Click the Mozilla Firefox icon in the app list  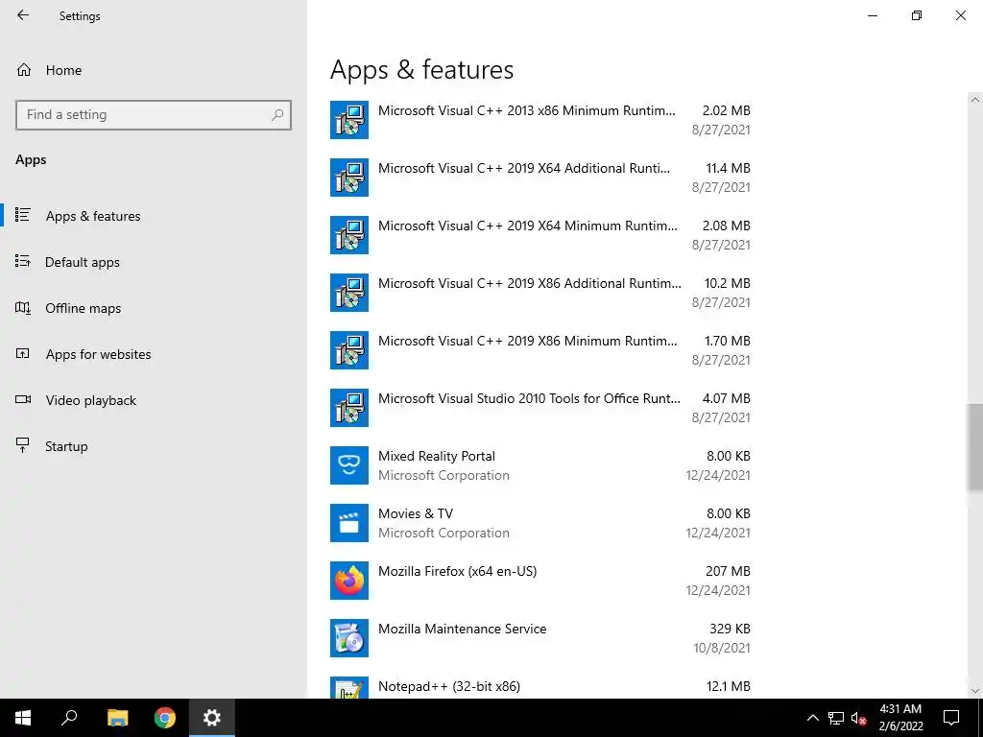point(349,581)
